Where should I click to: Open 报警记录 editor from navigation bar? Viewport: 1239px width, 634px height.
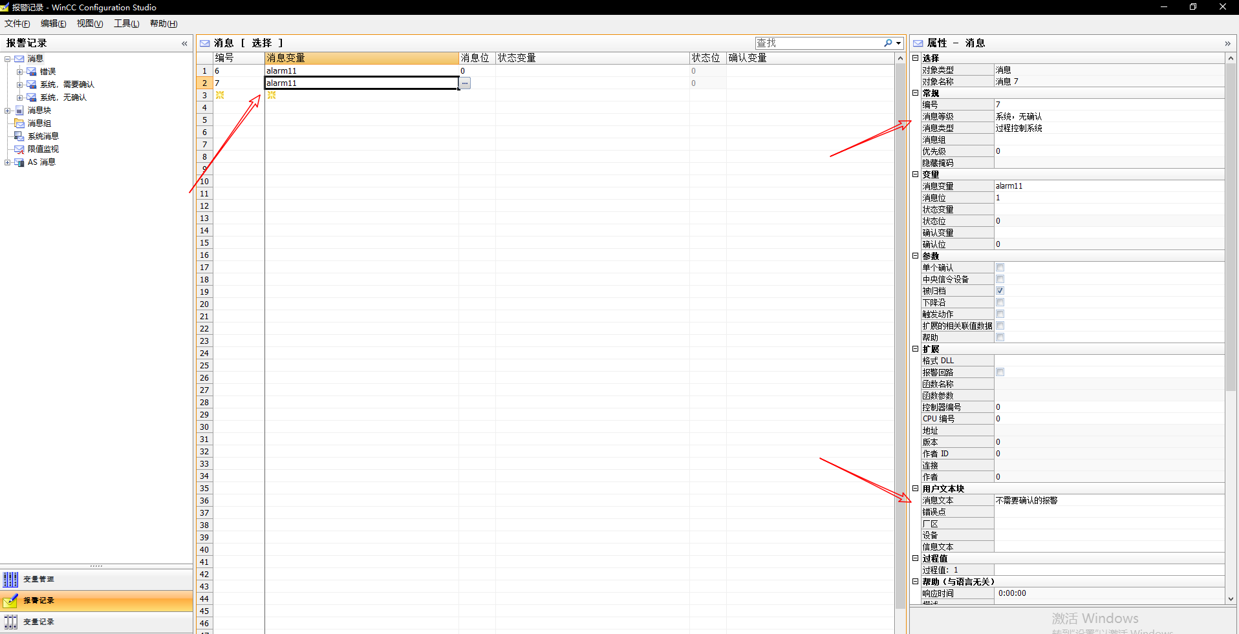point(96,600)
